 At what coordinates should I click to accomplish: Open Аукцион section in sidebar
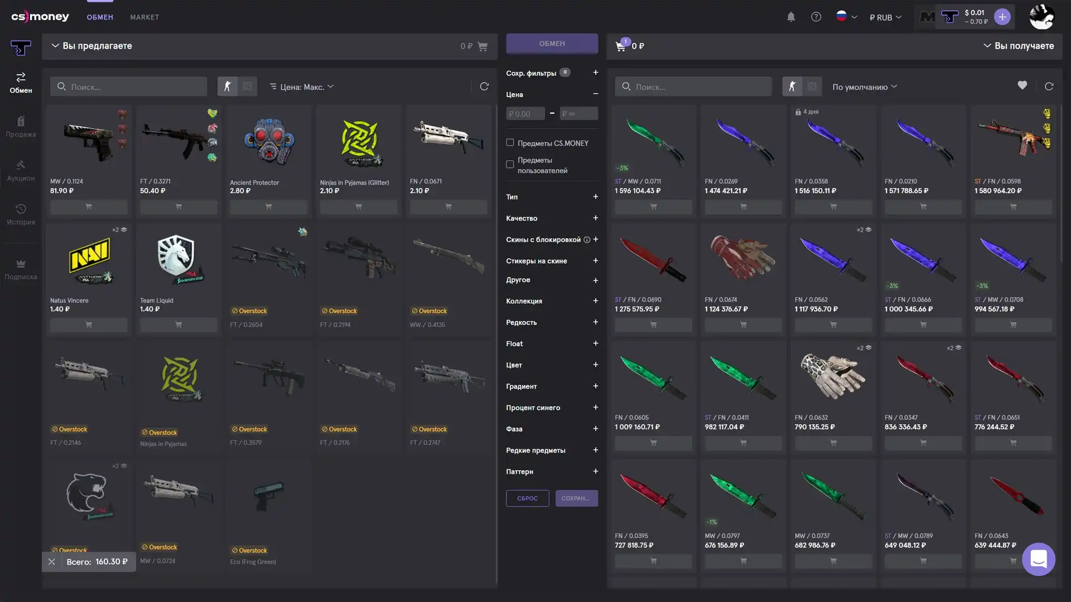click(21, 171)
